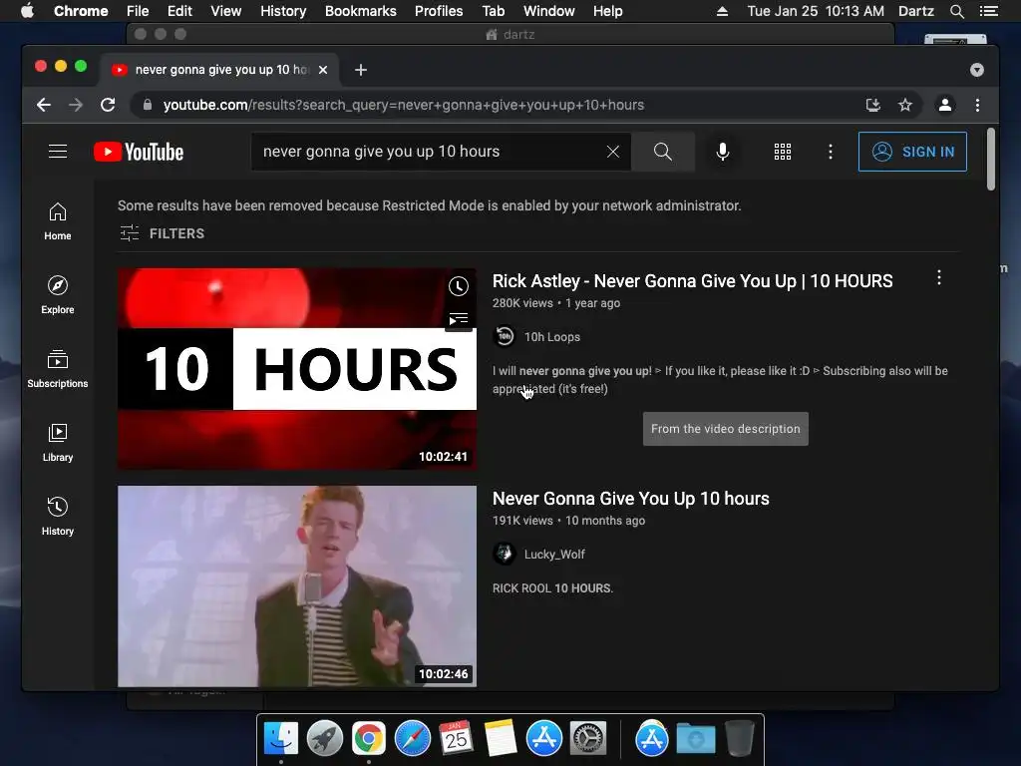Add 10 HOURS video to queue

[459, 319]
